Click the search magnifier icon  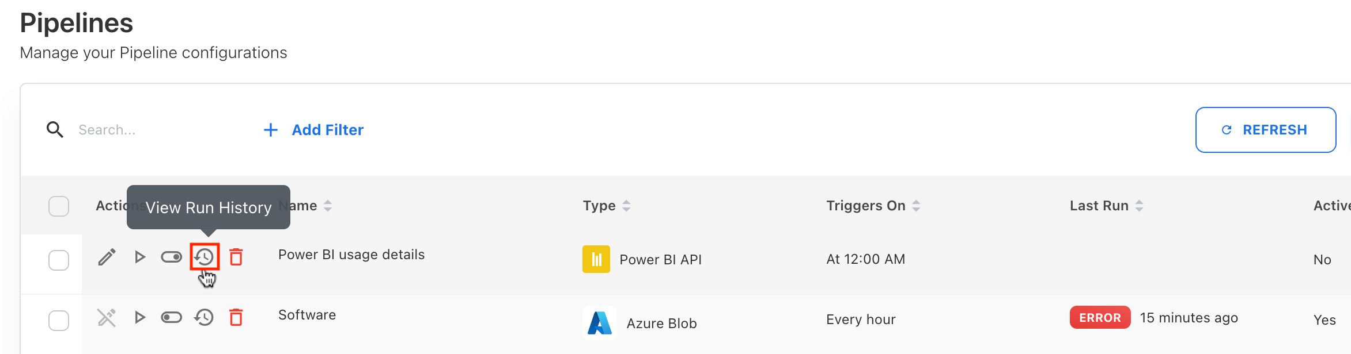click(x=55, y=130)
